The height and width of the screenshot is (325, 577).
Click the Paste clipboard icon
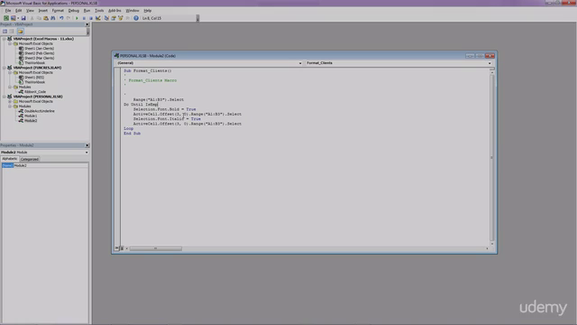(46, 18)
